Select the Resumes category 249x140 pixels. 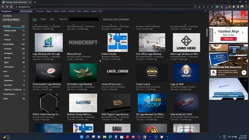coord(14,85)
